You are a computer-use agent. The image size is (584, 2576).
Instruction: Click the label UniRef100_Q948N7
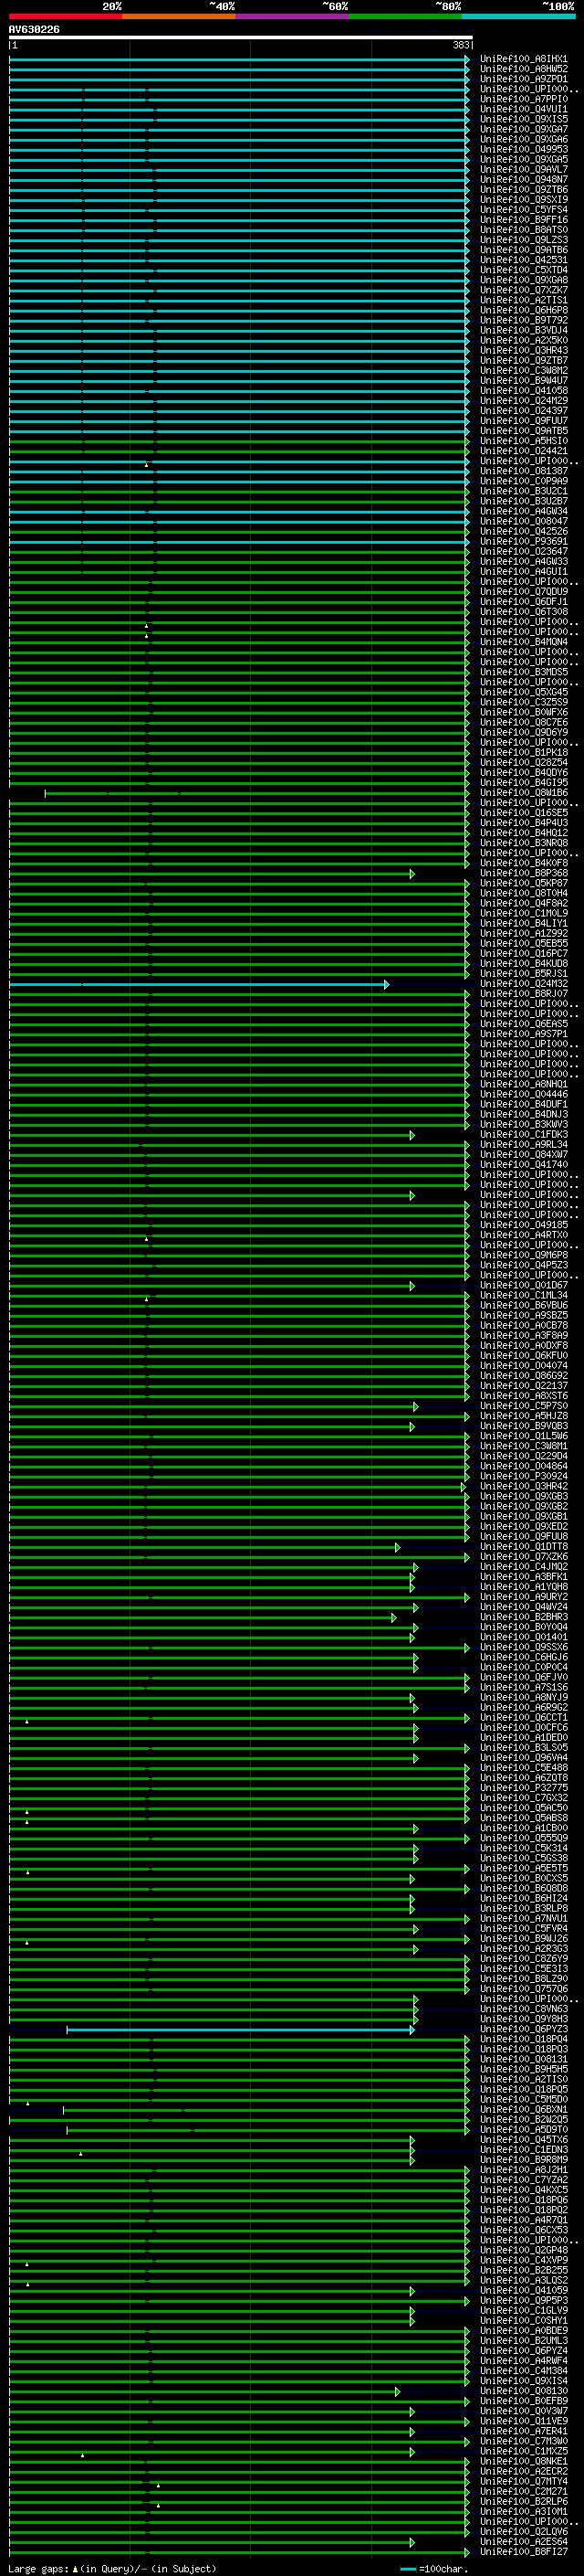(523, 179)
